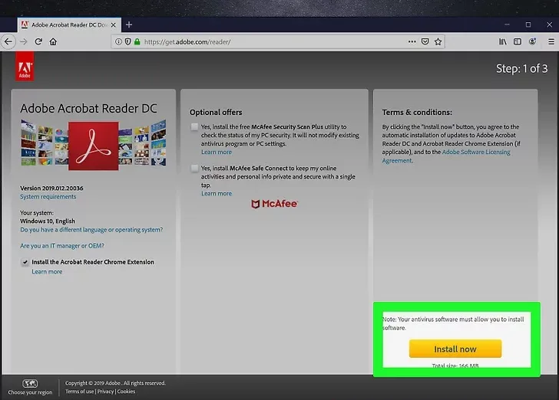Viewport: 559px width, 400px height.
Task: Click the Windows 10, English text
Action: coord(48,221)
